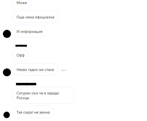Click the word 'гадно' in the message

(33, 70)
